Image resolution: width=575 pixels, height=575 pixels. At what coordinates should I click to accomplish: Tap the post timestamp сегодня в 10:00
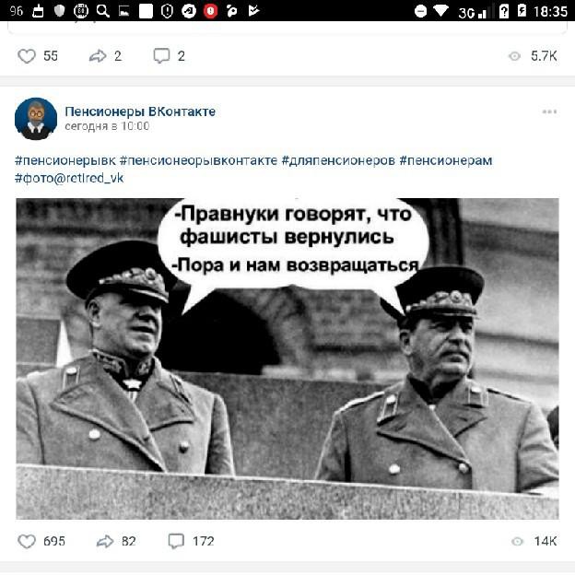tap(107, 126)
